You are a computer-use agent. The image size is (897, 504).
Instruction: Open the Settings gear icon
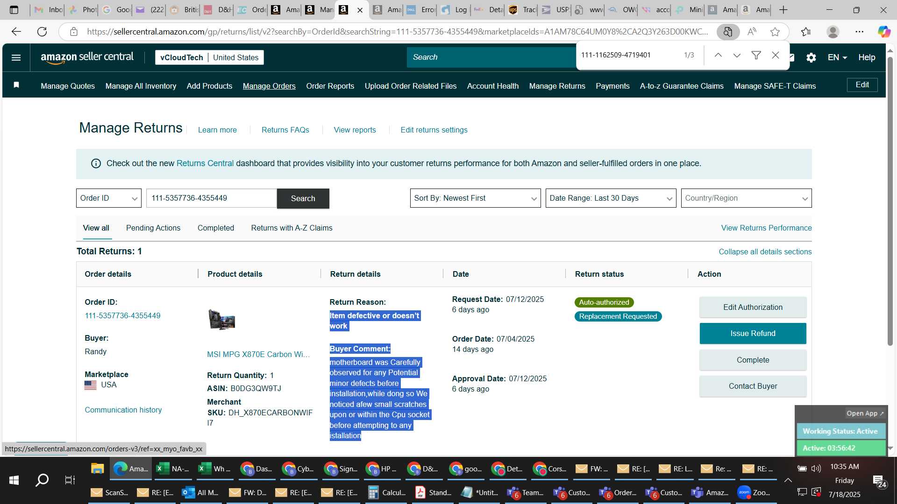click(811, 57)
